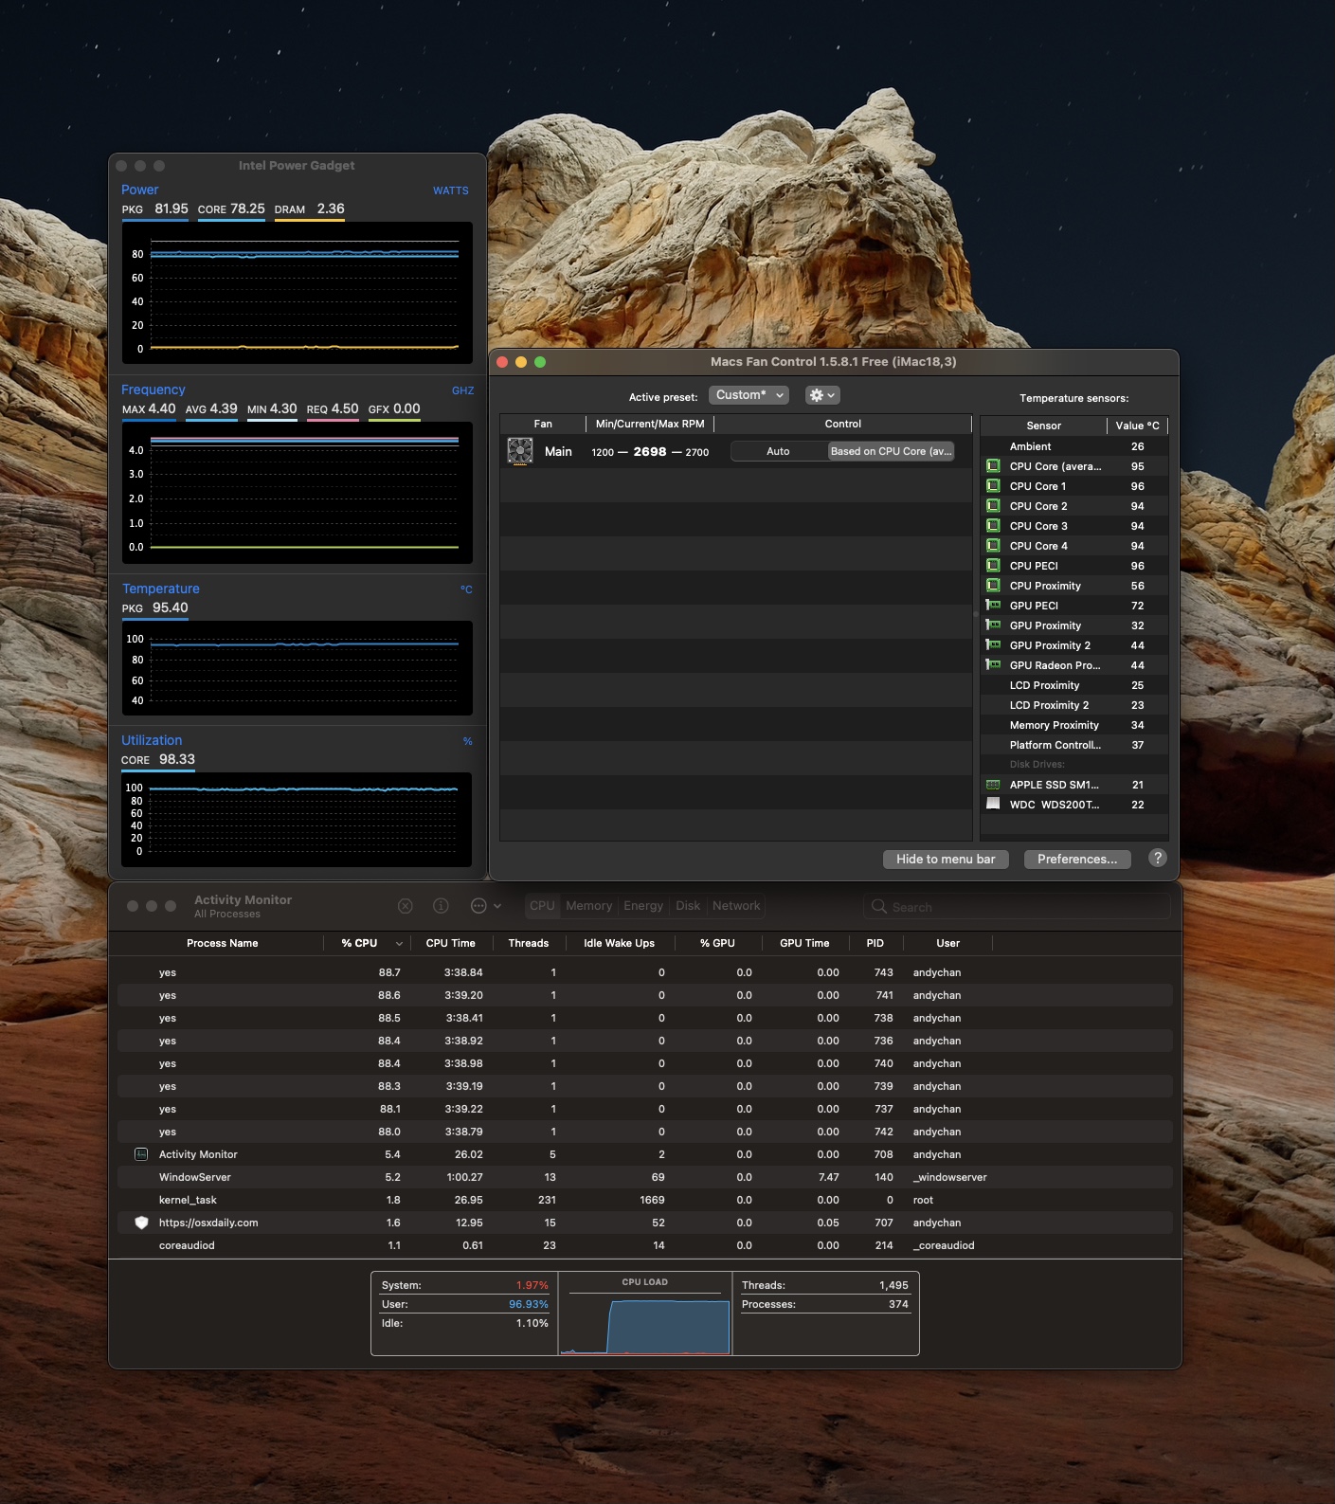
Task: Click the GPU PECI sensor icon
Action: coord(993,606)
